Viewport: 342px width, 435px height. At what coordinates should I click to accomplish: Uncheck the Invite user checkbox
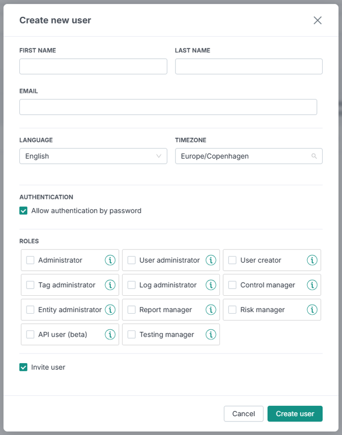click(23, 367)
